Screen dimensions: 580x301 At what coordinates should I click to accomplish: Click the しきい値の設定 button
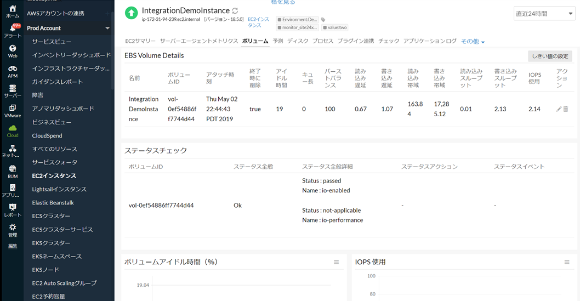(550, 56)
